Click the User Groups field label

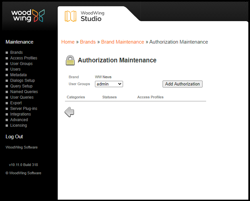coord(79,84)
